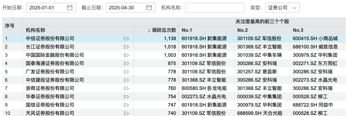
Task: Click survey count 760
Action: pyautogui.click(x=172, y=88)
